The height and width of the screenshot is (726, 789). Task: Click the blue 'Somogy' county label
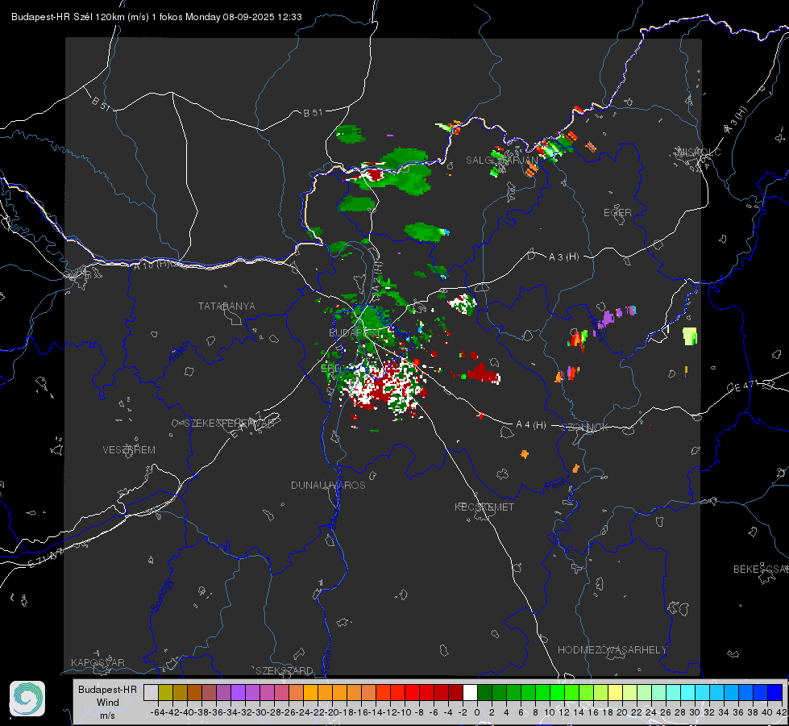[162, 595]
